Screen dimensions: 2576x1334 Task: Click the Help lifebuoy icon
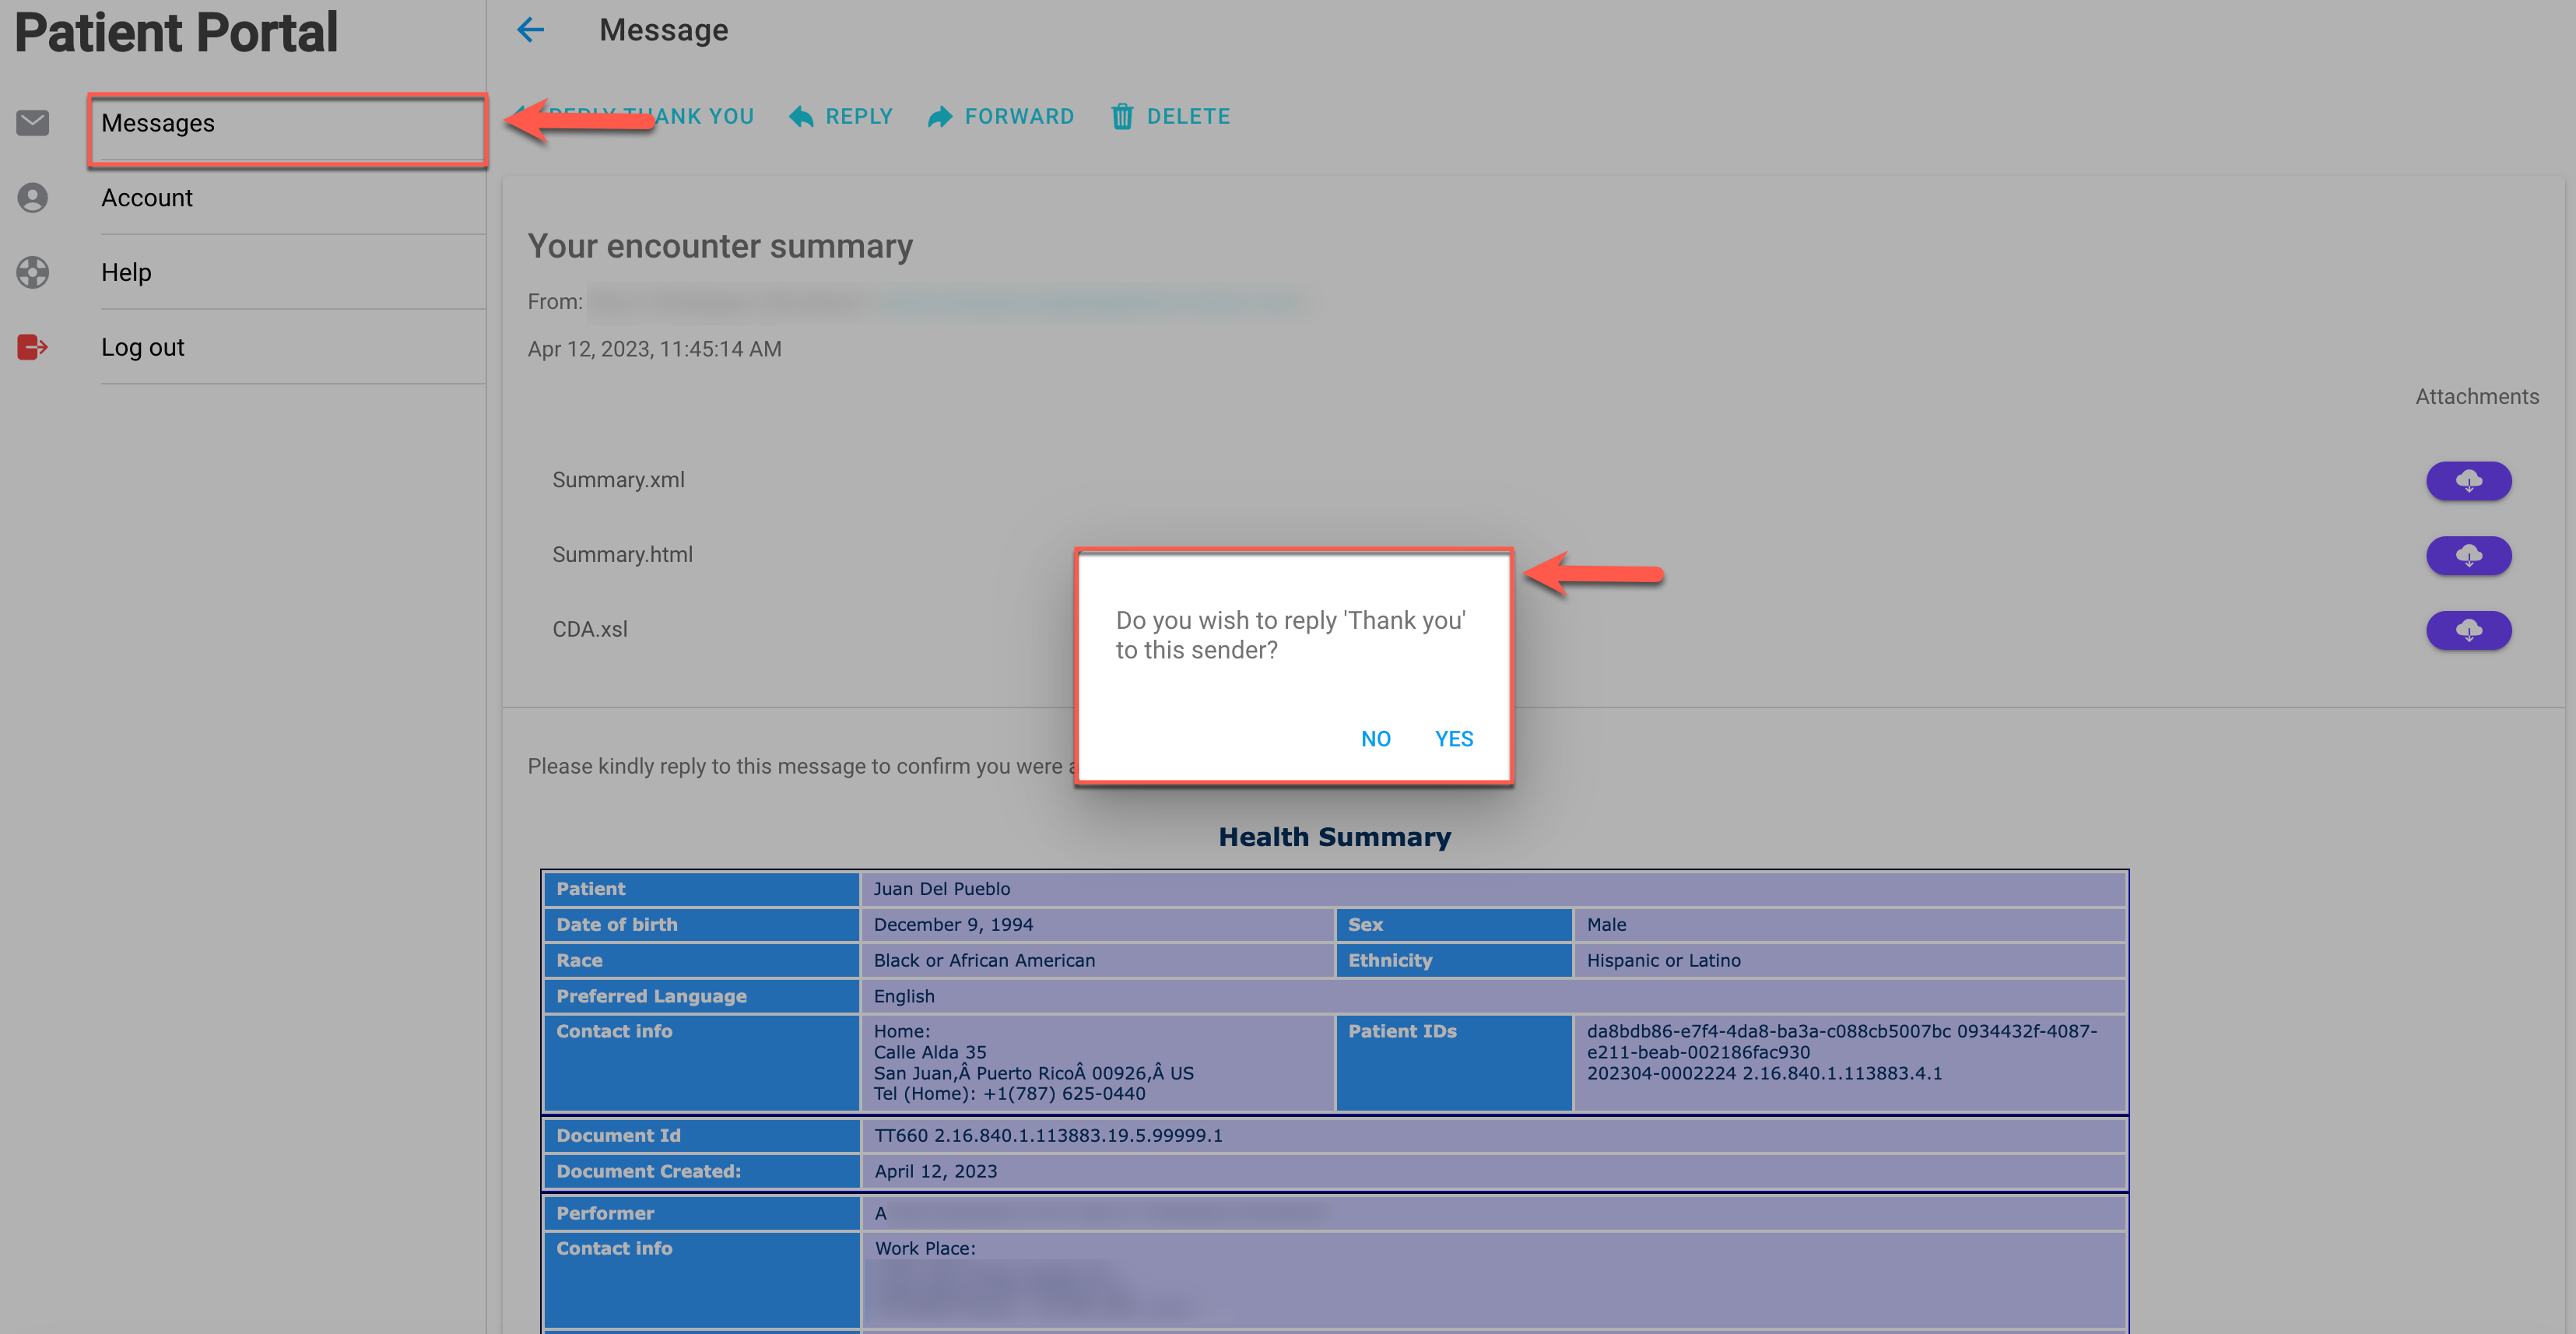click(32, 272)
